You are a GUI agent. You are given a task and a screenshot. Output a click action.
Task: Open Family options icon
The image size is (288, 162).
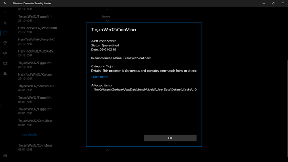[5, 74]
